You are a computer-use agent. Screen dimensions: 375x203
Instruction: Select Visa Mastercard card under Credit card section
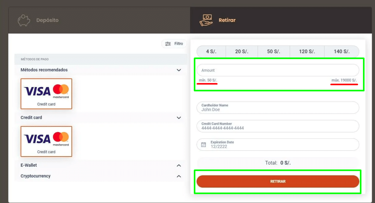[x=46, y=141]
